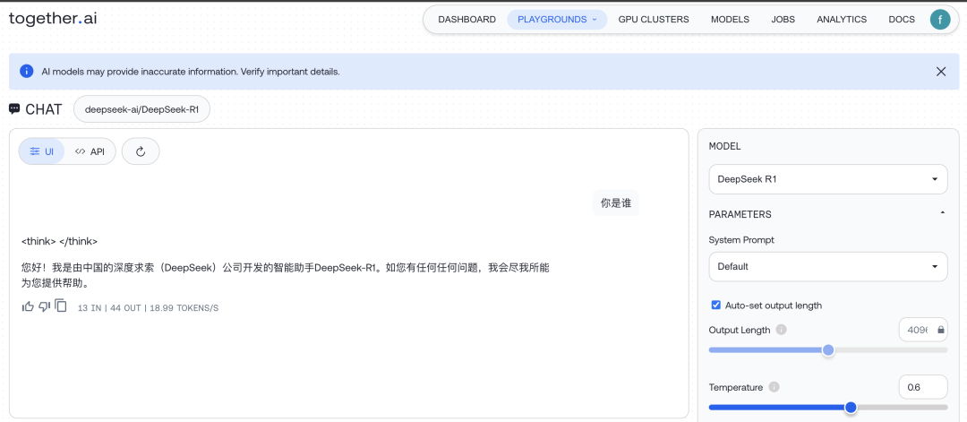The image size is (967, 422).
Task: Click the refresh chat icon button
Action: 141,151
